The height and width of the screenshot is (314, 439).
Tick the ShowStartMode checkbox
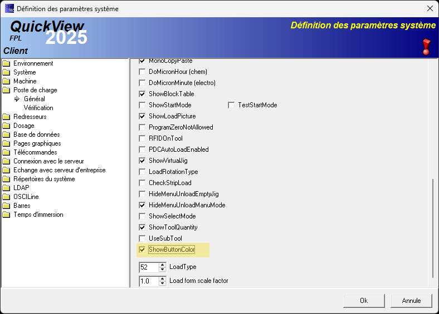pos(142,105)
